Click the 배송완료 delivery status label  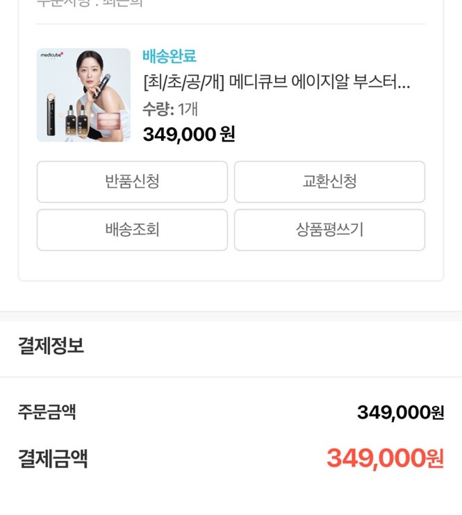[x=170, y=56]
